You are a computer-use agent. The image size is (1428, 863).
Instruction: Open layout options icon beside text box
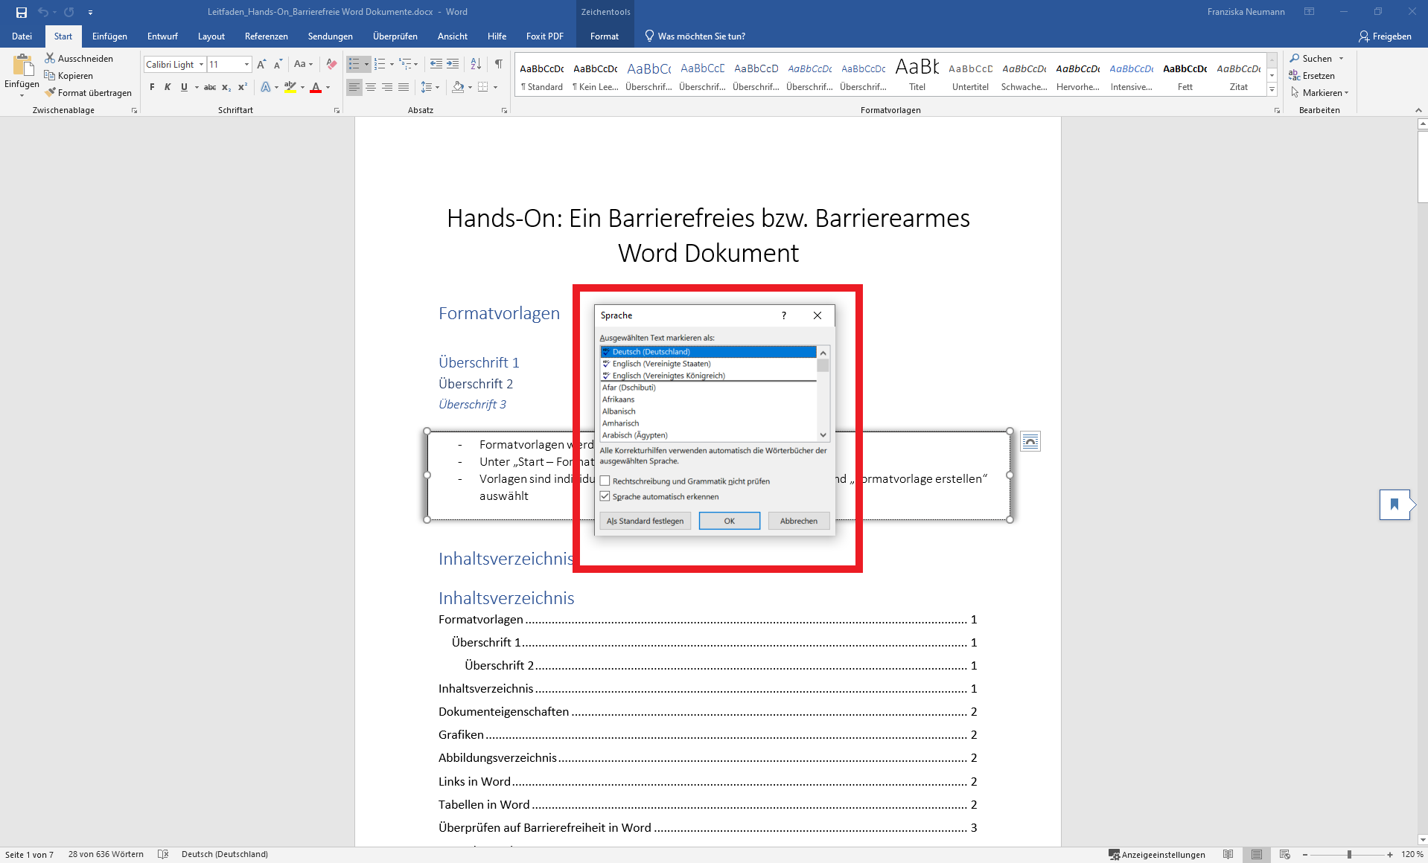pyautogui.click(x=1030, y=441)
